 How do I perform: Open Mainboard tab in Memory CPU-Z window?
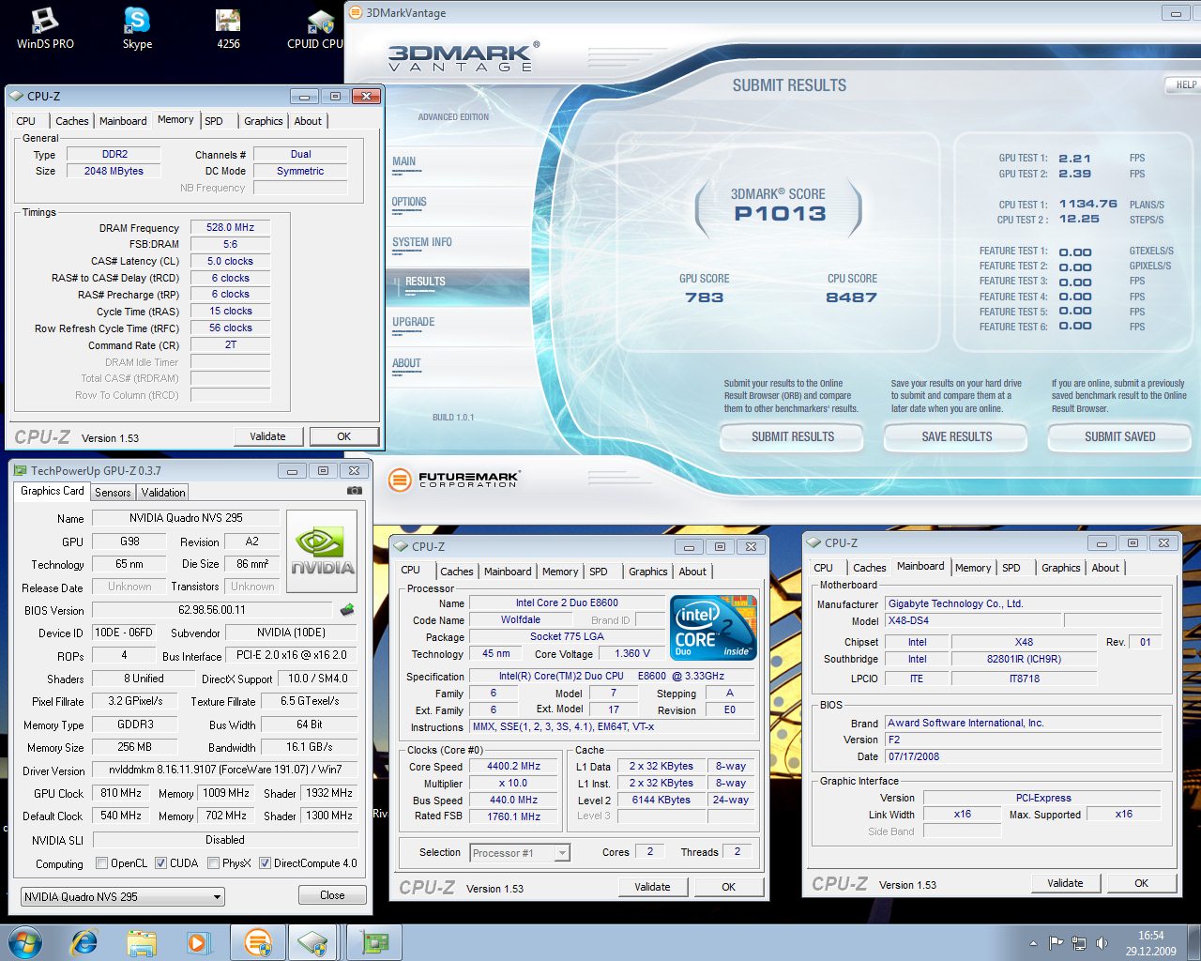pos(123,121)
